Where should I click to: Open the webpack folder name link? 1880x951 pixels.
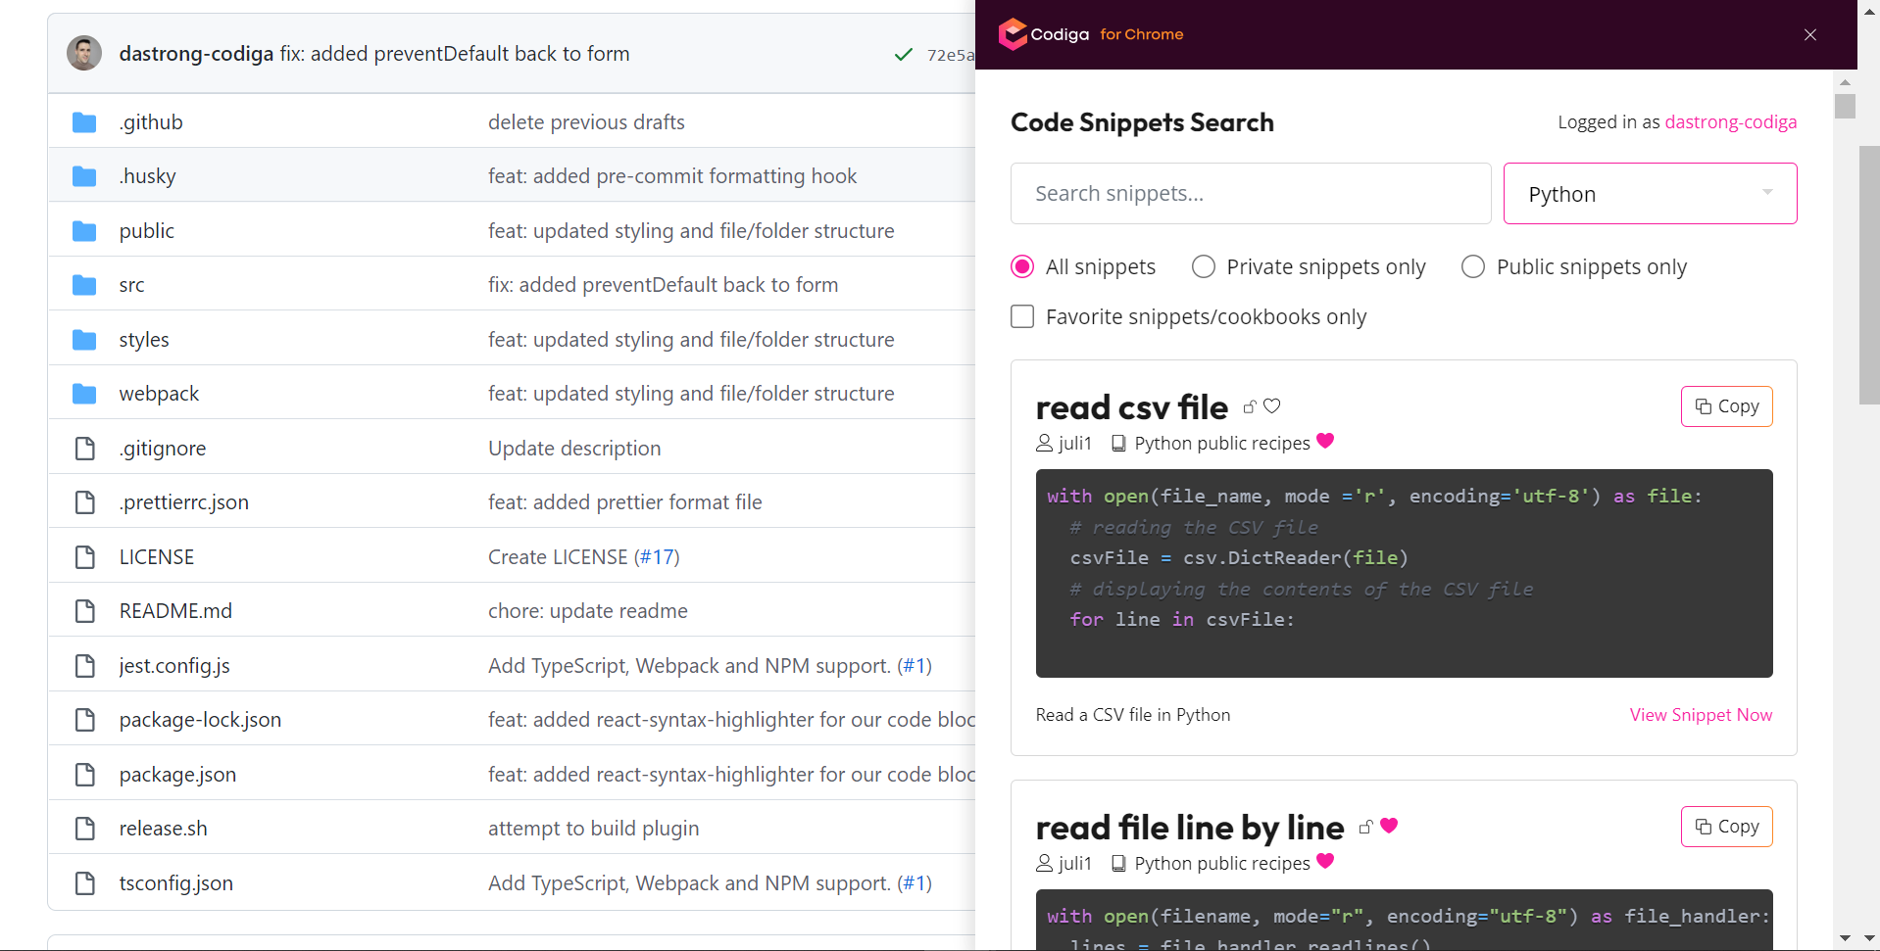(x=159, y=394)
